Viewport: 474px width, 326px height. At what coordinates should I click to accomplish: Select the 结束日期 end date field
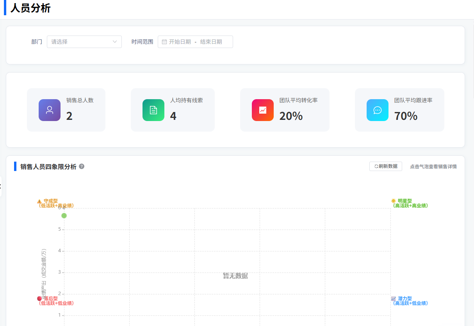click(211, 42)
